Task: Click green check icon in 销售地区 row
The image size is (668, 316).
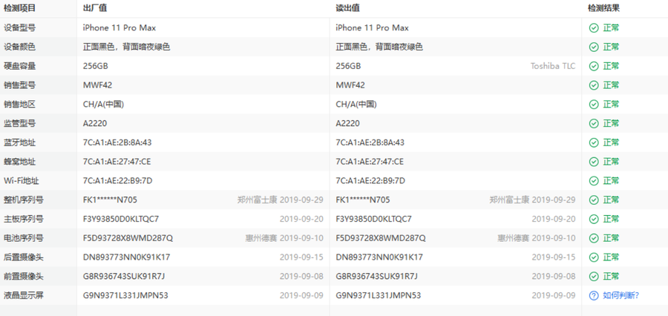Action: (x=594, y=105)
